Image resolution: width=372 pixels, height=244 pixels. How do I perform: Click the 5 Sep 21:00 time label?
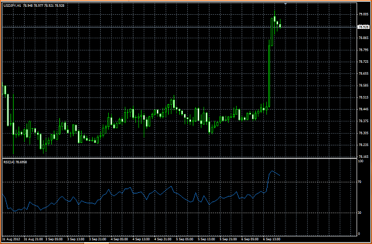[228, 239]
